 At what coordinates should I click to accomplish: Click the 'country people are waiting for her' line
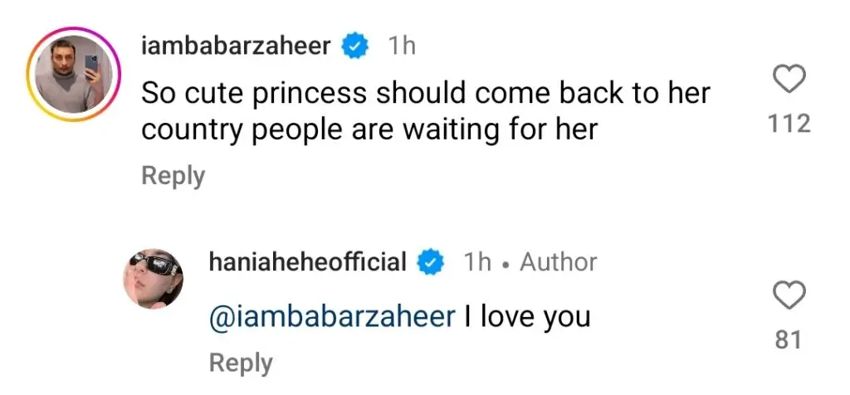[x=369, y=130]
